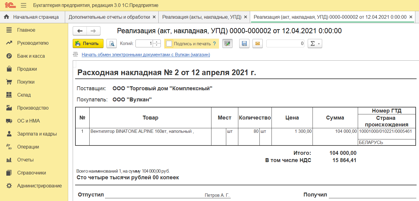Enable the Подпись и печать checkbox
The width and height of the screenshot is (419, 201).
pos(169,44)
